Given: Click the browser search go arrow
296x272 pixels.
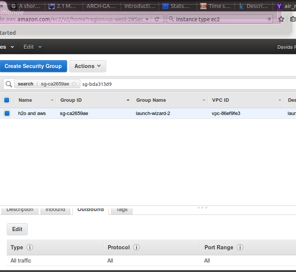Looking at the screenshot, I should 269,19.
